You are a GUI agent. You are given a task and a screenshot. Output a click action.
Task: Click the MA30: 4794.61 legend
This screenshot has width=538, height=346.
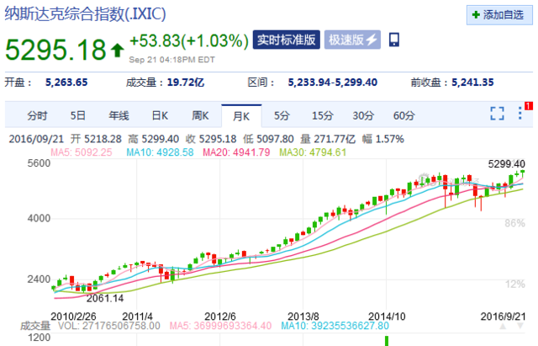[313, 152]
